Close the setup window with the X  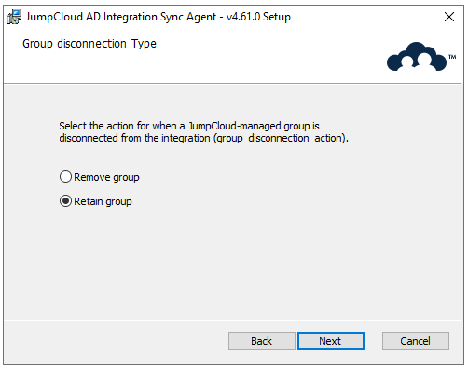tap(449, 17)
